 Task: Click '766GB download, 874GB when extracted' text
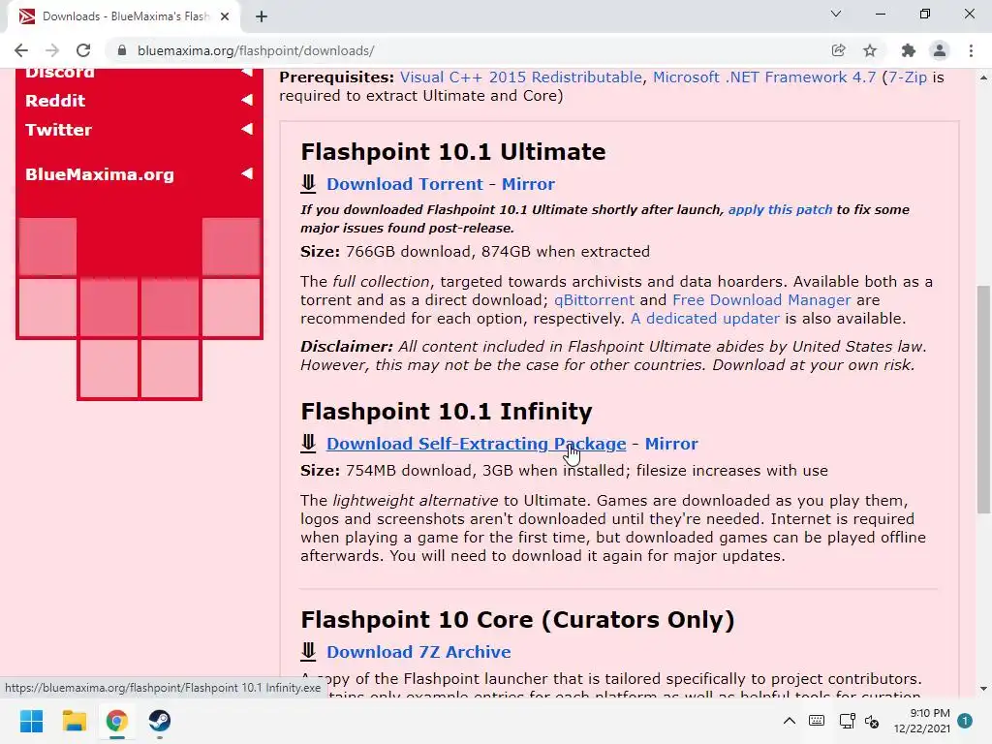[497, 252]
